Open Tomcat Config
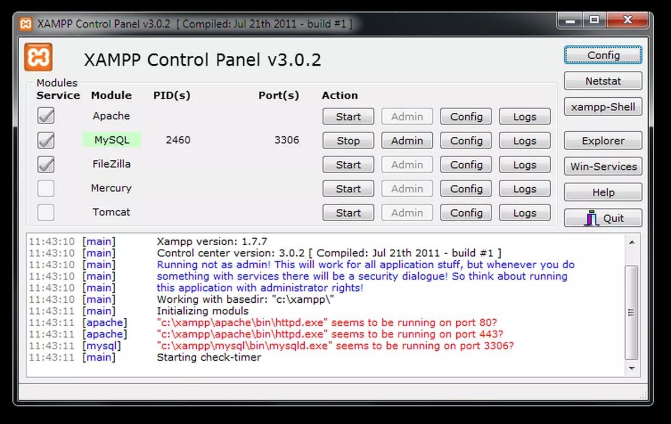 (x=466, y=213)
